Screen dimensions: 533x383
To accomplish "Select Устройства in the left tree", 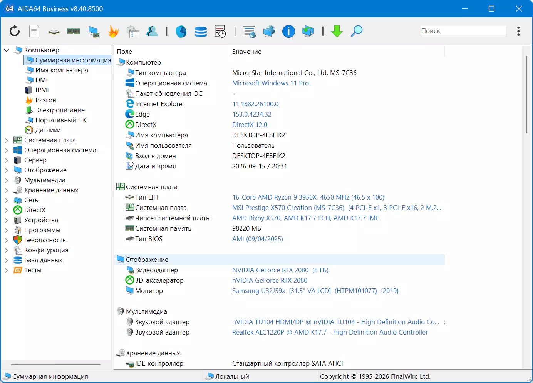I will 41,220.
